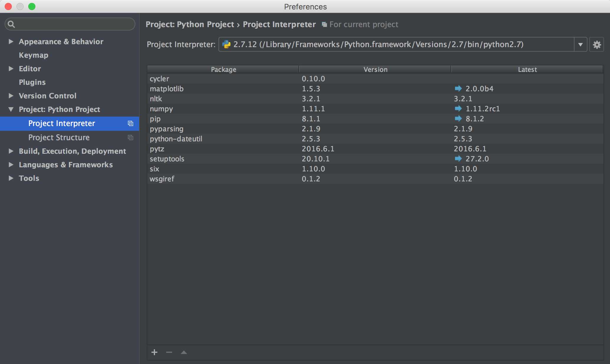Select the pip package row

(375, 119)
